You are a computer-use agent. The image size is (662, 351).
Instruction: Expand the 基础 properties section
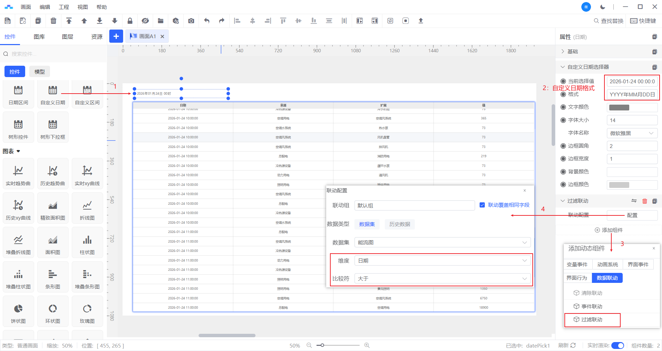point(572,52)
